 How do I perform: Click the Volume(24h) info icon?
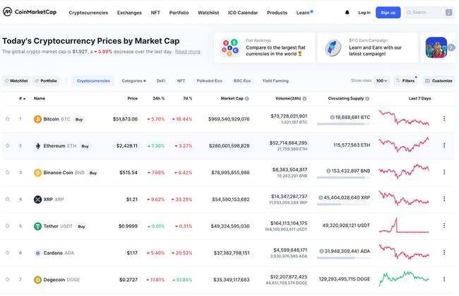(304, 99)
